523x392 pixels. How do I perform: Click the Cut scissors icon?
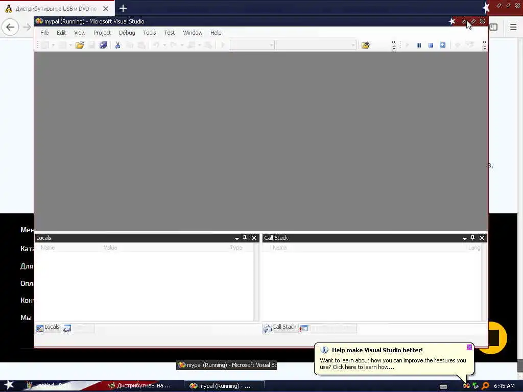pyautogui.click(x=118, y=45)
